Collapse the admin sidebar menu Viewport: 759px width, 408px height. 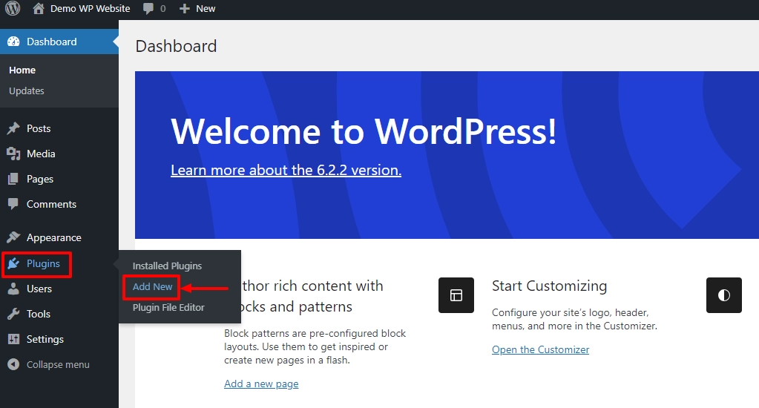(x=58, y=364)
